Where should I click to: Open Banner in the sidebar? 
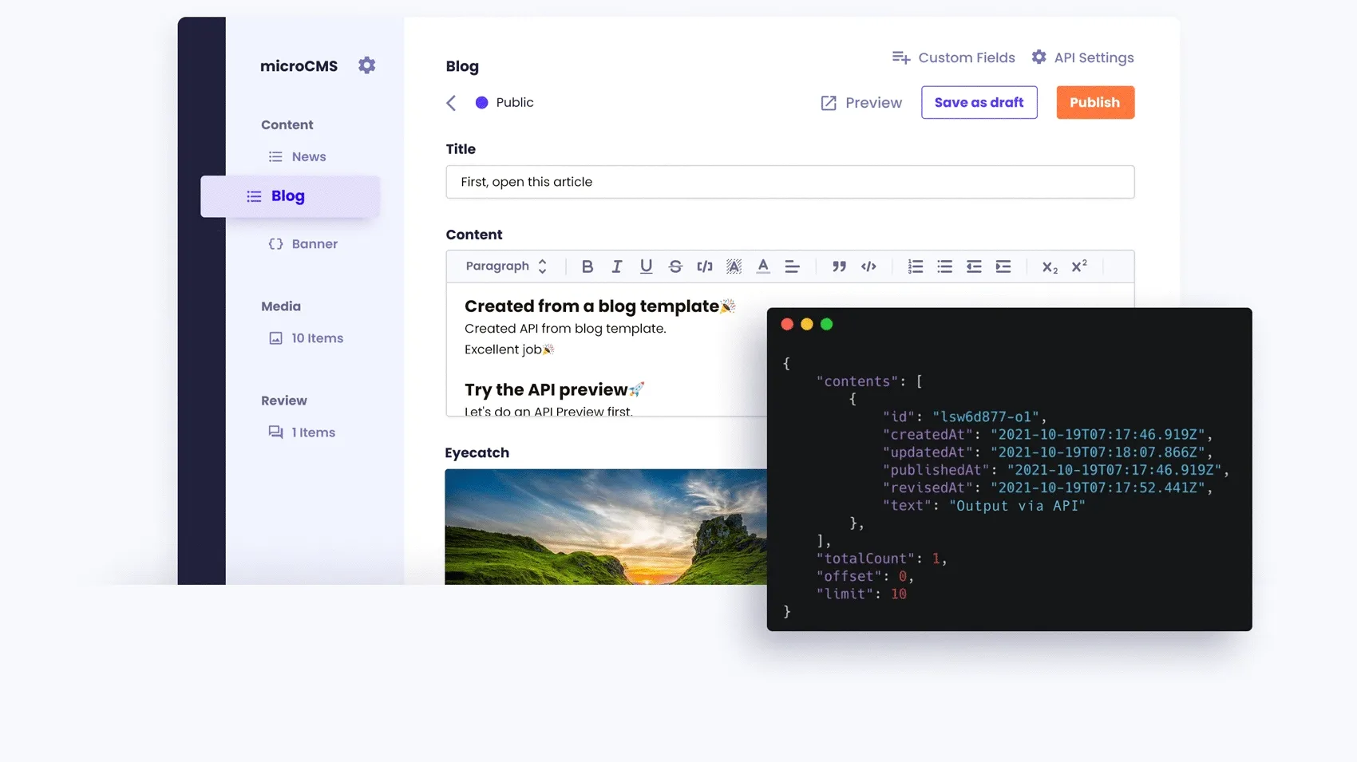click(315, 244)
